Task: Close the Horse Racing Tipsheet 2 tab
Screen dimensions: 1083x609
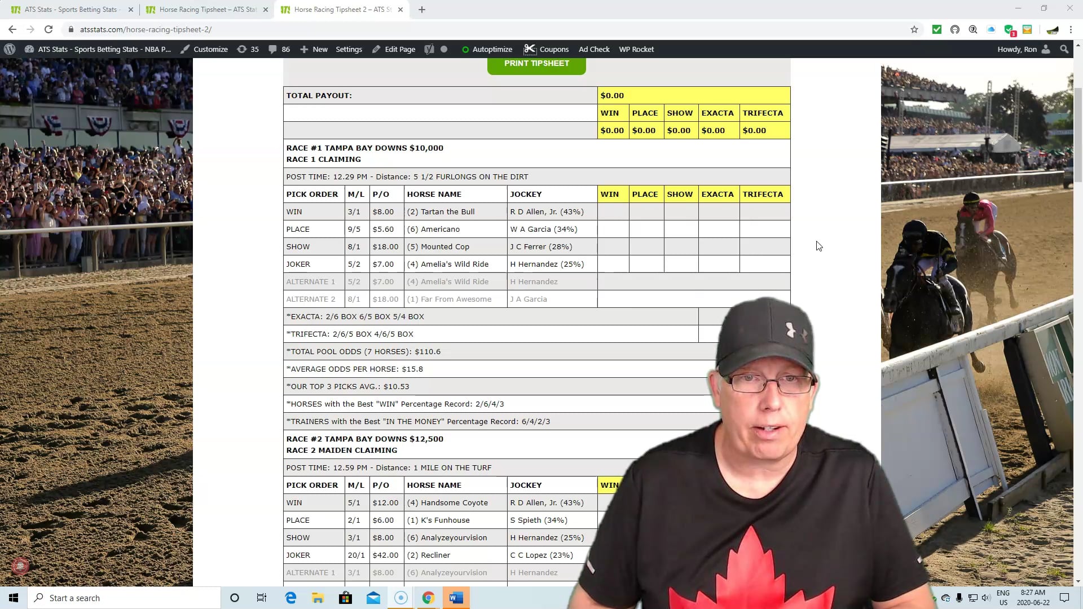Action: 400,10
